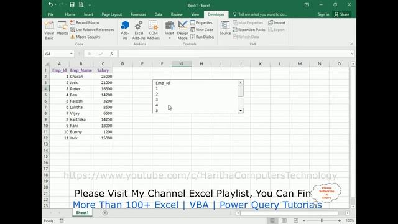Switch to the Page Layout tab
This screenshot has height=224, width=398.
coord(112,14)
